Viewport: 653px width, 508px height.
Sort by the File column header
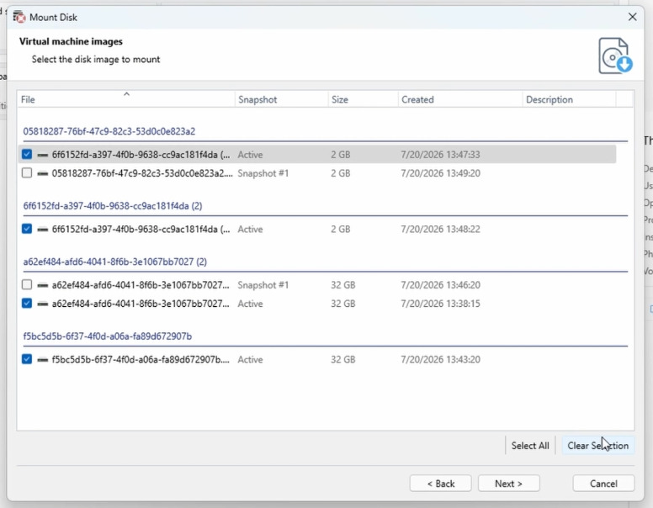point(125,99)
